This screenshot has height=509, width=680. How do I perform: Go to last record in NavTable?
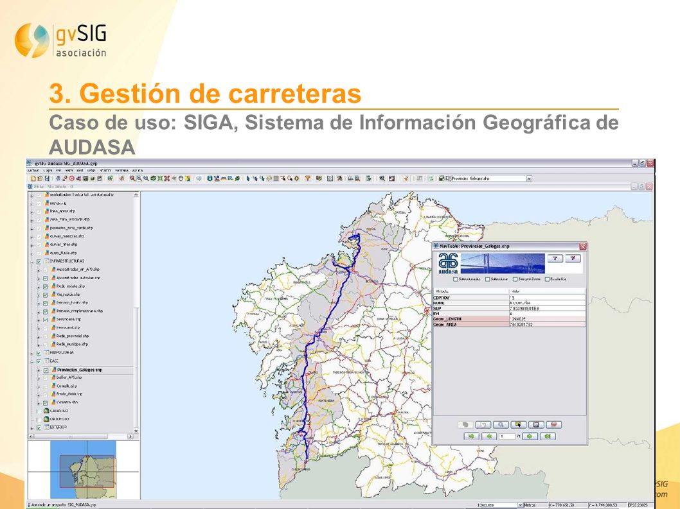(x=548, y=436)
